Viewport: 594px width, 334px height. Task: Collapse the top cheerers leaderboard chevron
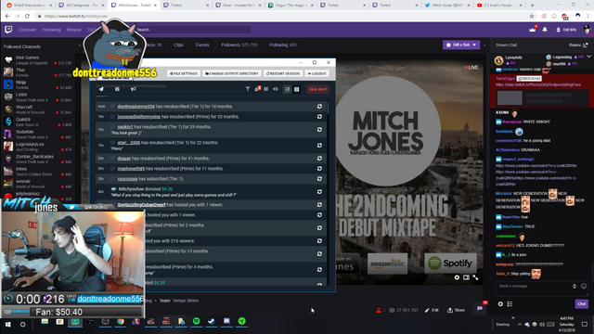pyautogui.click(x=588, y=57)
